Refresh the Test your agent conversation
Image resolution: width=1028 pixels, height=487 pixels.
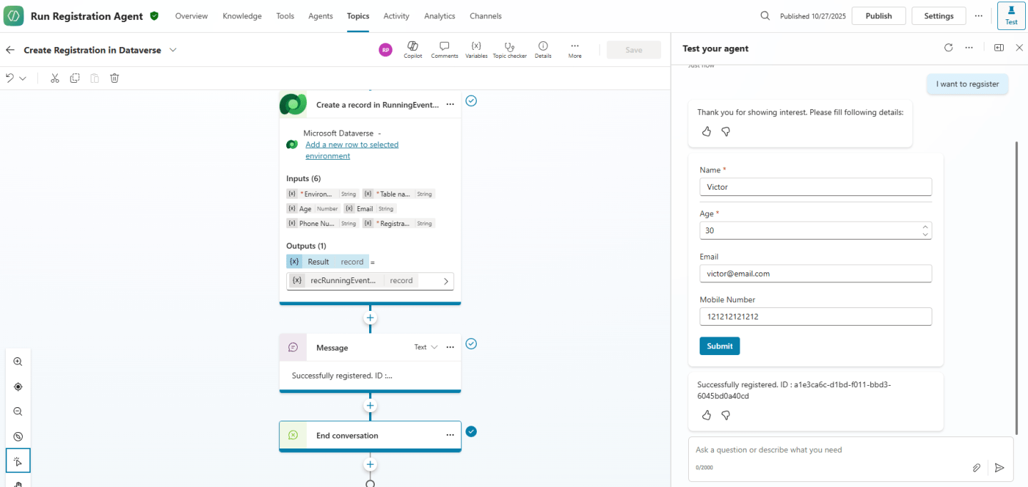coord(948,48)
